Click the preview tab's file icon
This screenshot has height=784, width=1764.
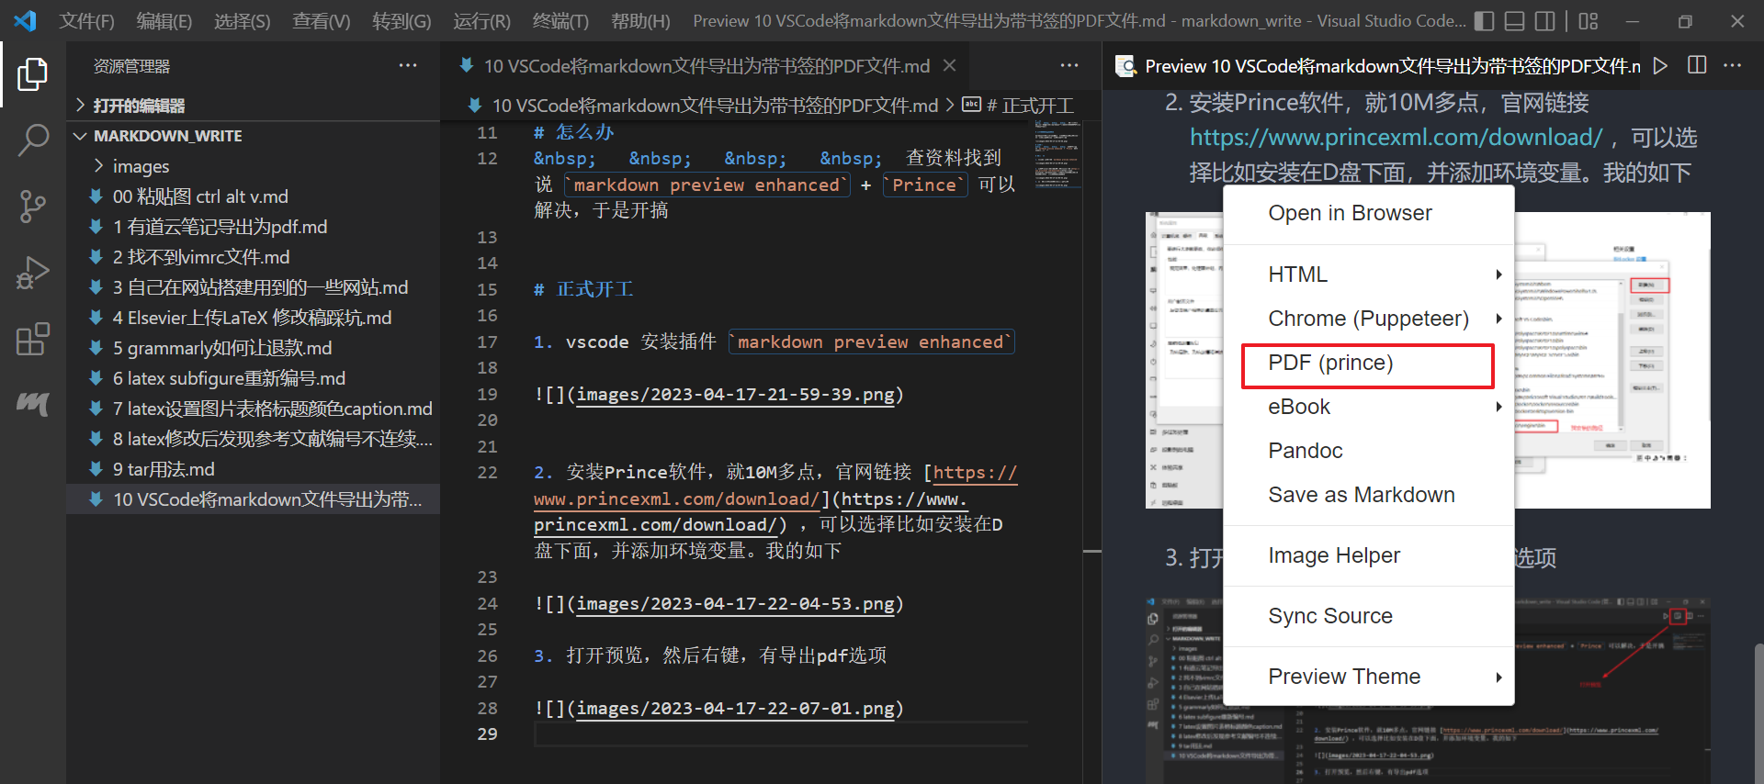[1125, 66]
